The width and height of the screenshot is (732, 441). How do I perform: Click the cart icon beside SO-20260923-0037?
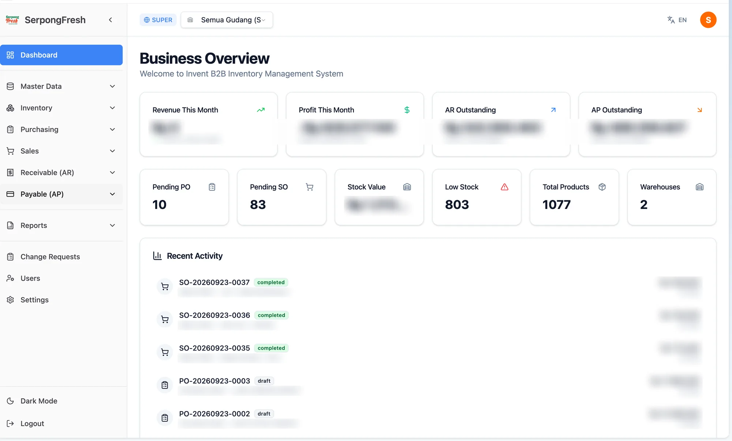point(165,287)
